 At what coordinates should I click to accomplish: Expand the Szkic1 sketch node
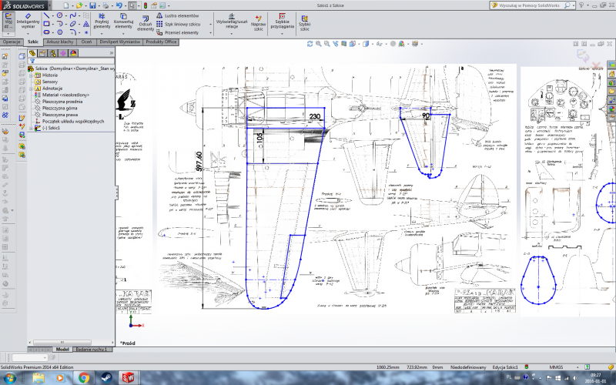pyautogui.click(x=32, y=128)
